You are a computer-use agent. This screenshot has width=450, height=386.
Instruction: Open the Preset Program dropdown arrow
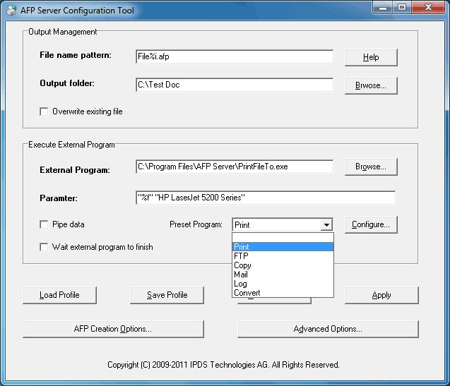[x=326, y=225]
